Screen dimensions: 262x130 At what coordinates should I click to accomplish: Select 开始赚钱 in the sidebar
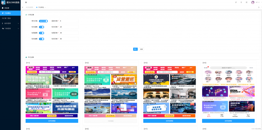[10, 13]
